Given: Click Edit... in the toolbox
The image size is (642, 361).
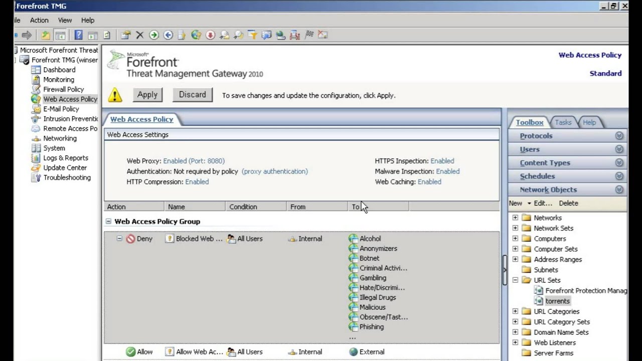Looking at the screenshot, I should [x=543, y=203].
